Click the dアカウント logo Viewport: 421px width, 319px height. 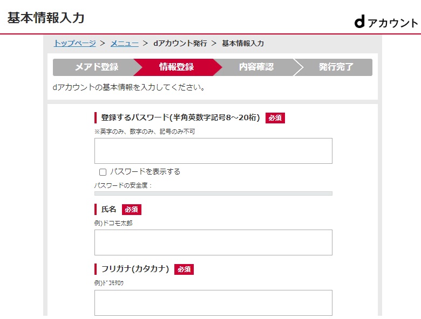(386, 22)
